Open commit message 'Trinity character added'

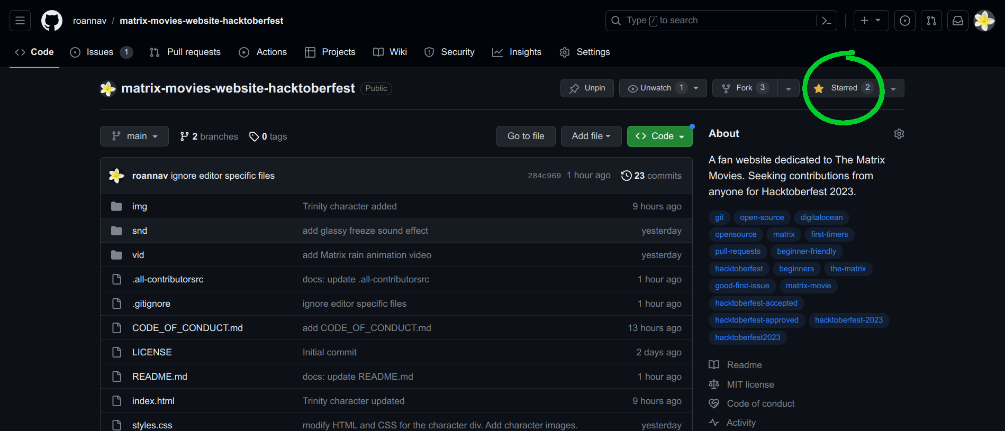coord(349,206)
